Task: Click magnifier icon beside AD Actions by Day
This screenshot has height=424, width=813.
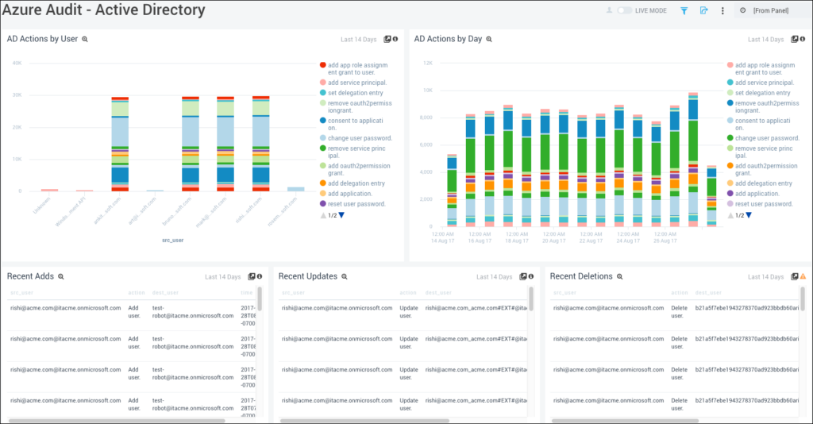Action: click(x=489, y=39)
